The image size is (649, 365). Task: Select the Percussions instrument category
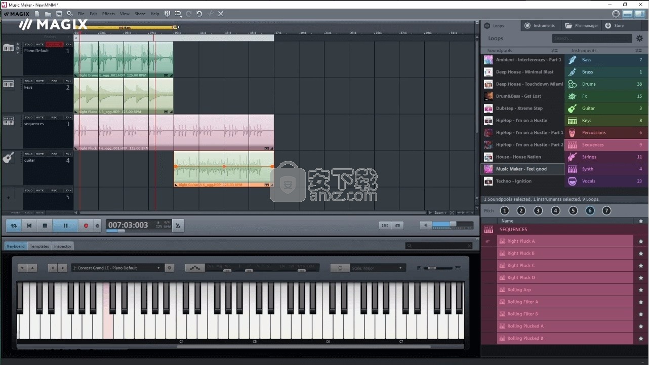pos(606,133)
